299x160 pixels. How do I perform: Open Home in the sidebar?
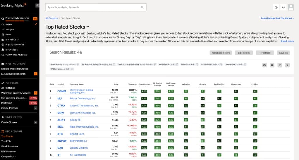pos(8,25)
